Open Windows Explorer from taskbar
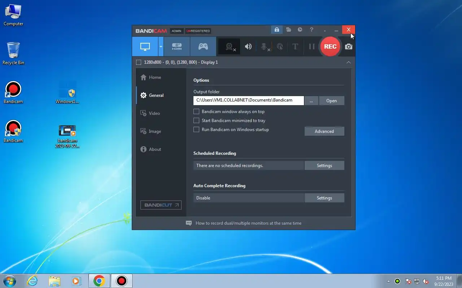The width and height of the screenshot is (462, 288). [x=55, y=281]
